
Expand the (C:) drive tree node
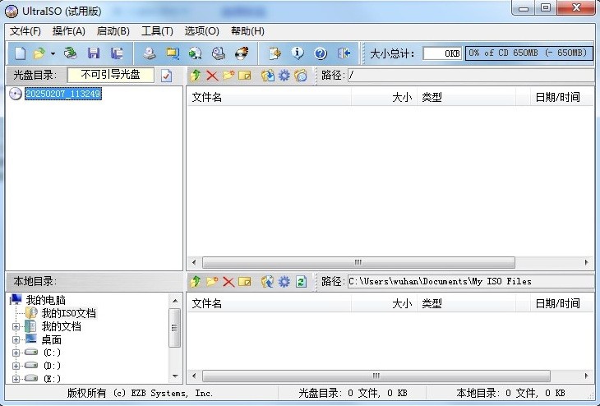(x=16, y=353)
